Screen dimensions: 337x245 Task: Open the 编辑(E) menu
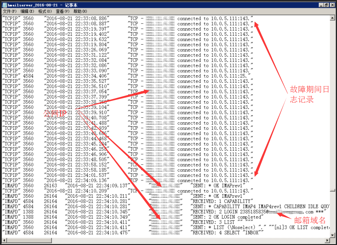(27, 11)
